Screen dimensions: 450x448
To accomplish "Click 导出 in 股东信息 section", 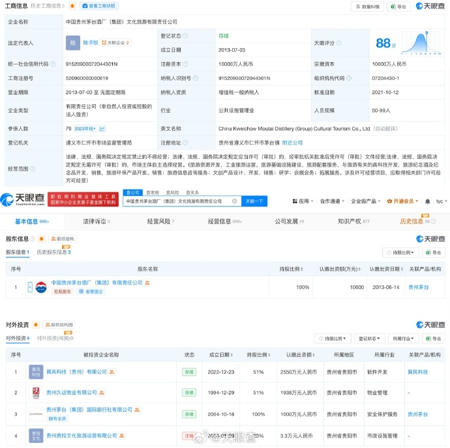I will point(434,253).
